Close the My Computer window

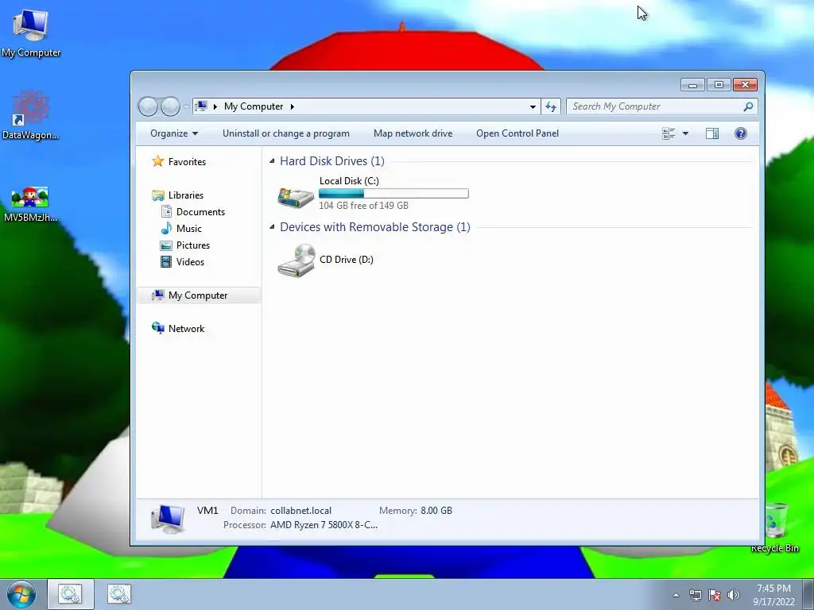(x=746, y=84)
